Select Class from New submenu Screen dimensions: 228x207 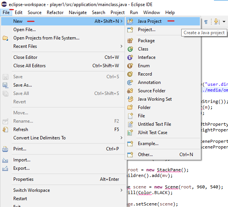tap(163, 49)
